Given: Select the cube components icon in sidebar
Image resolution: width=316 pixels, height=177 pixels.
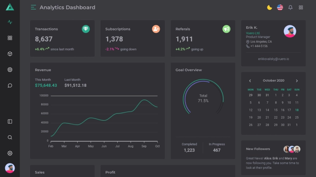Looking at the screenshot, I should pyautogui.click(x=10, y=54).
